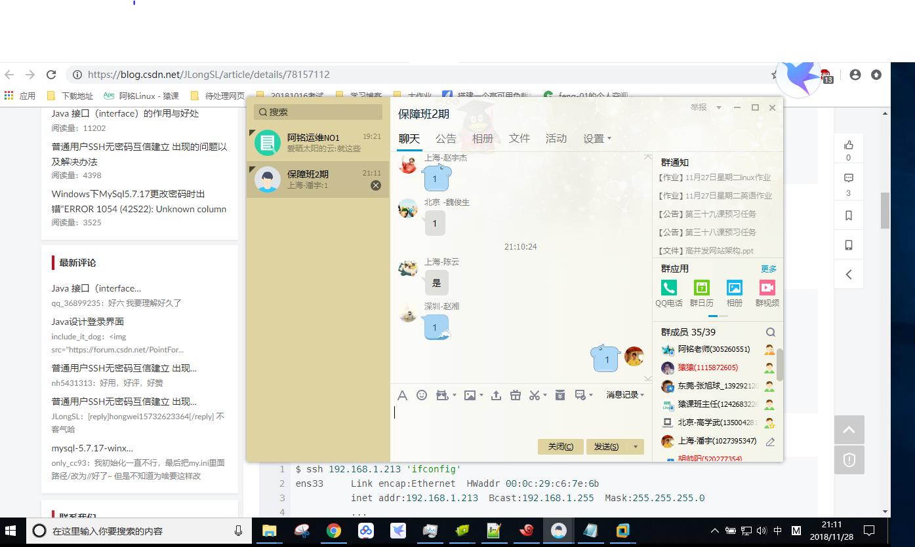Open the font formatting tool in QQ chat
Viewport: 915px width, 547px height.
pos(403,395)
